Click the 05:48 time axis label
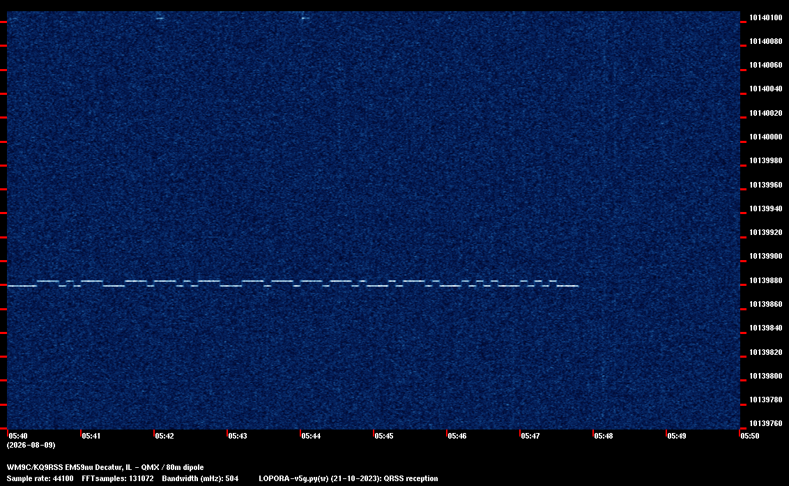The height and width of the screenshot is (486, 789). (604, 436)
